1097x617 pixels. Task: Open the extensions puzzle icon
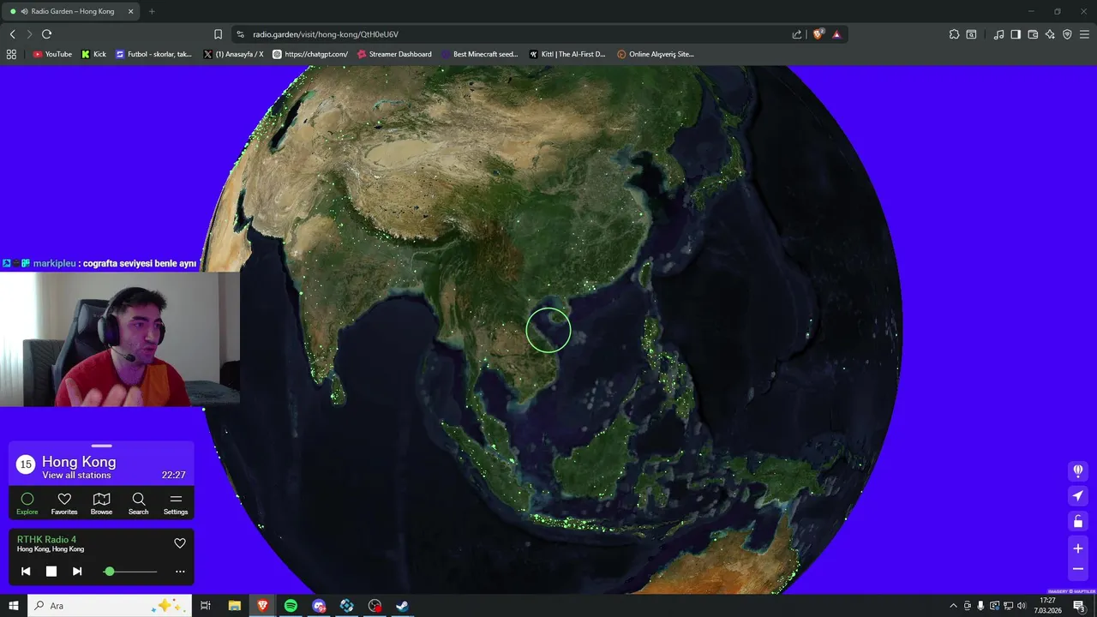(954, 34)
